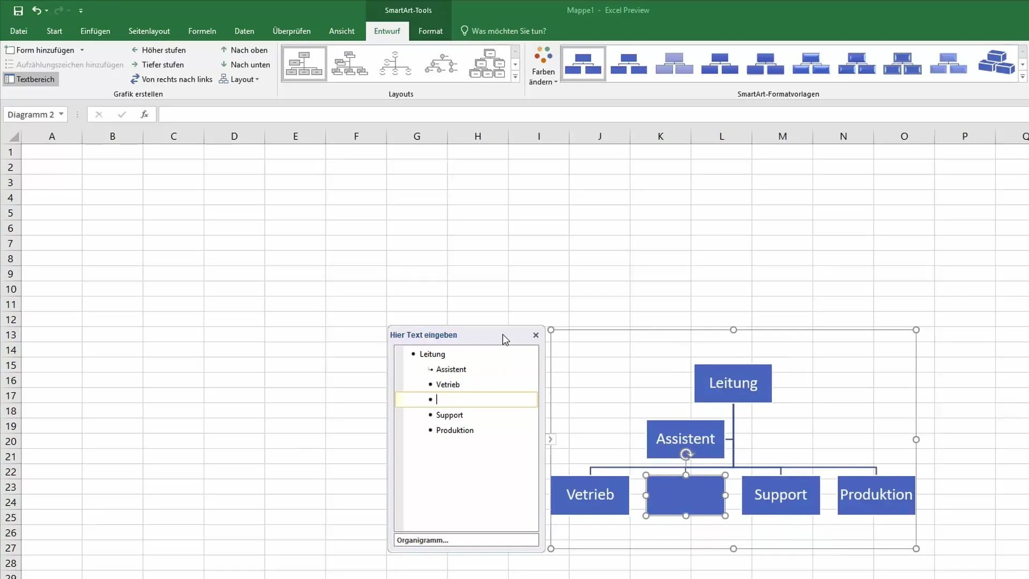Click Tiefer stufen to demote shape

point(158,64)
